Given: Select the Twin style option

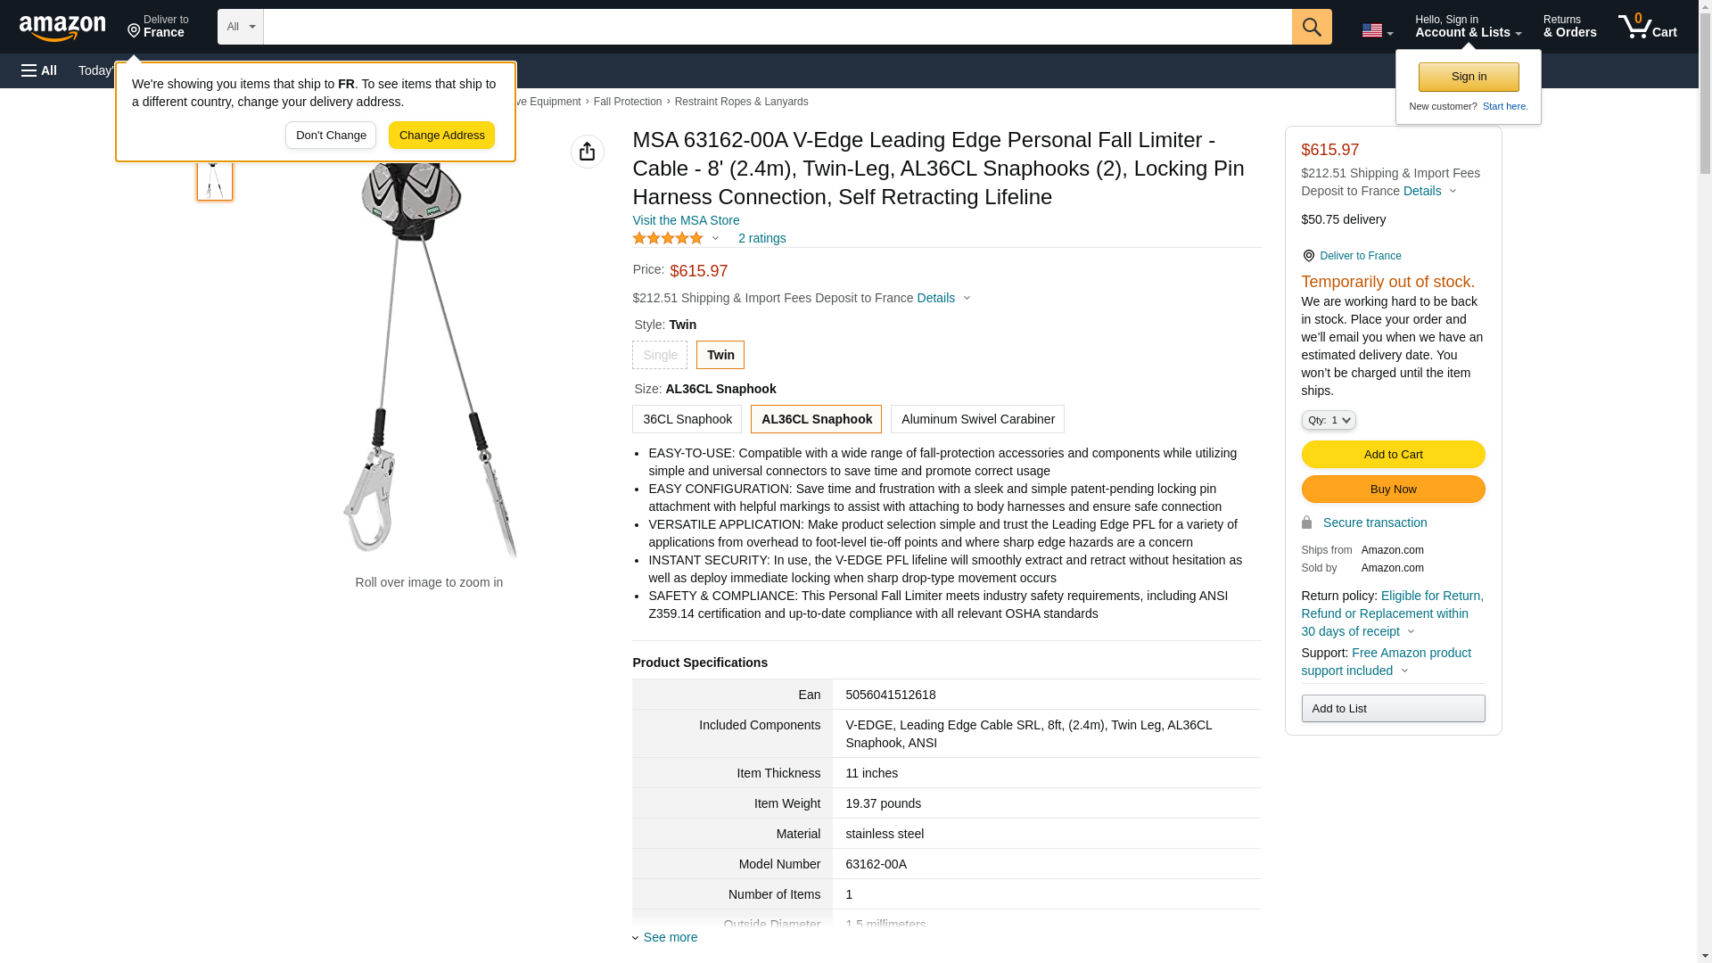Looking at the screenshot, I should point(720,355).
